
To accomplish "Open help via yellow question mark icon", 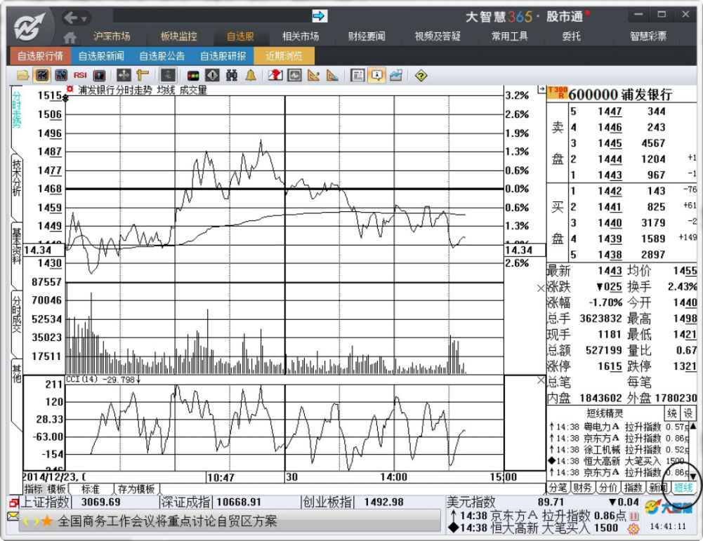I will tap(421, 76).
